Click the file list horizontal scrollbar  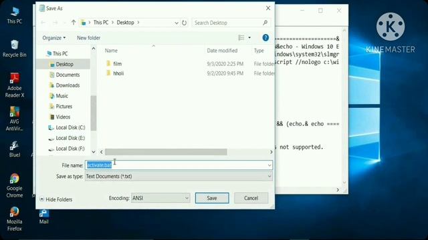pos(166,152)
